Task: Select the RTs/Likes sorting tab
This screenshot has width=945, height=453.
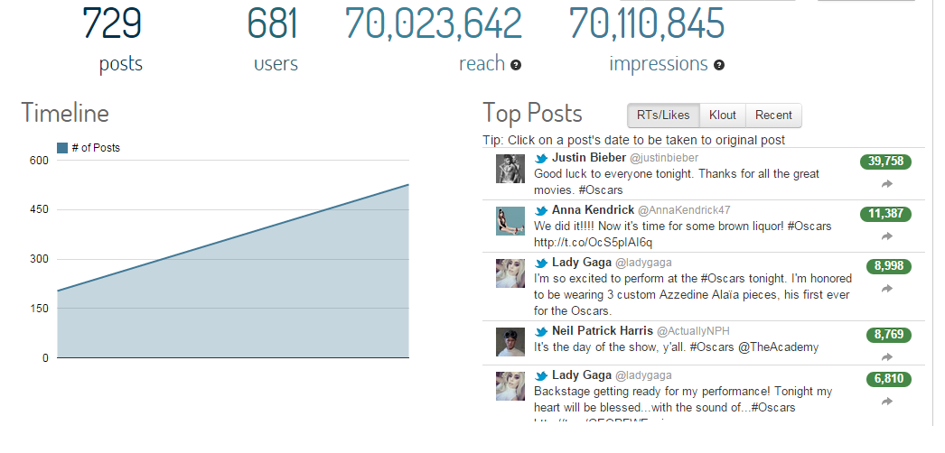Action: point(663,116)
